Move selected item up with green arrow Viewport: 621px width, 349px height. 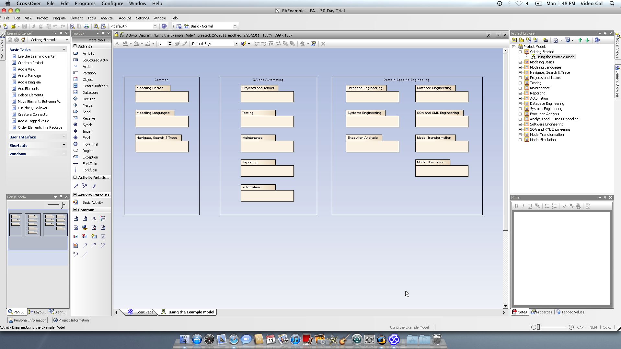pos(580,40)
